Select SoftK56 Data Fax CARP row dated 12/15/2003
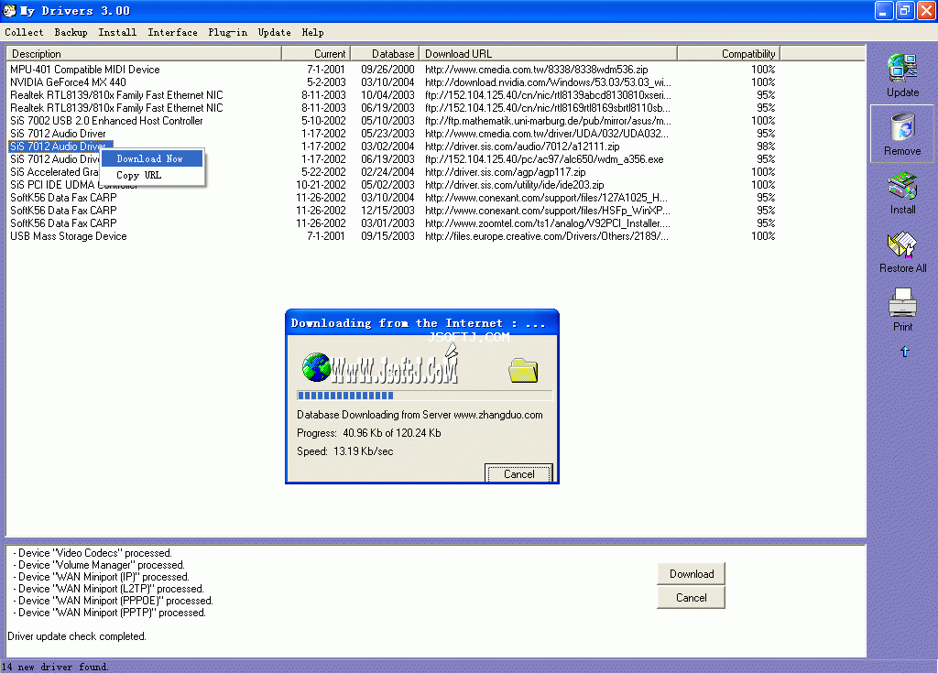This screenshot has width=938, height=673. [x=392, y=211]
